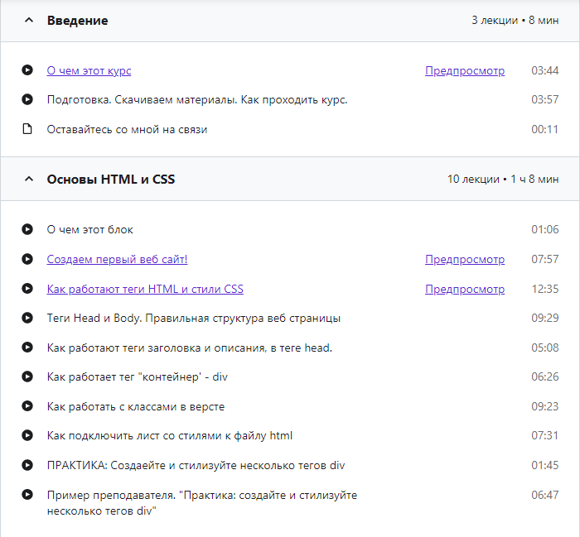Screen dimensions: 580x537
Task: Open 'Создаем первый веб сайт!' lecture link
Action: point(117,260)
